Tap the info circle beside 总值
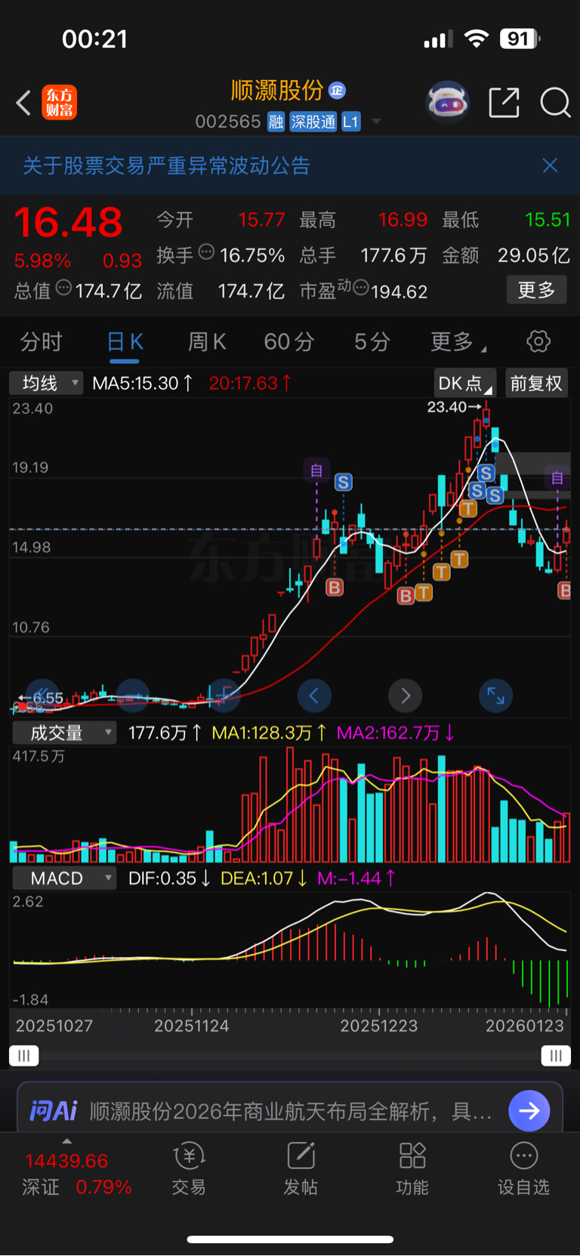 tap(64, 288)
